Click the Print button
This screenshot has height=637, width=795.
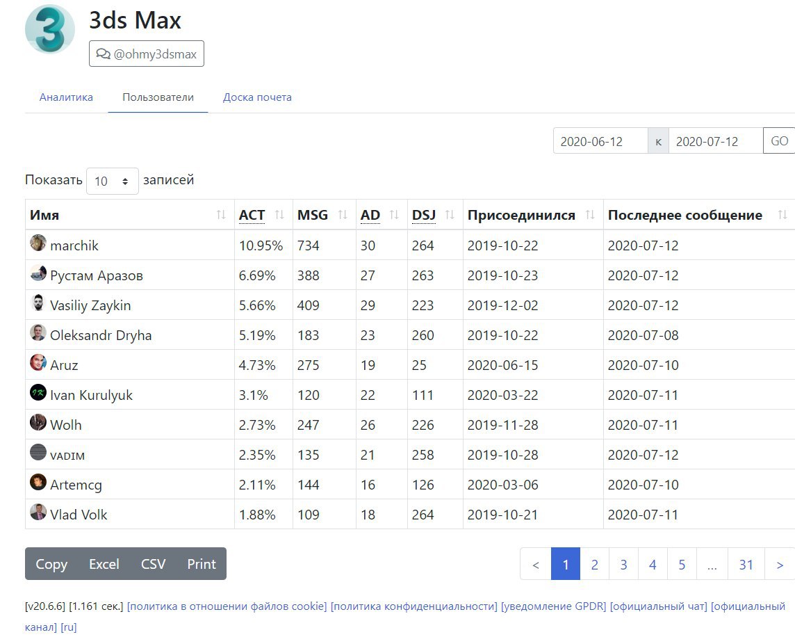coord(202,564)
